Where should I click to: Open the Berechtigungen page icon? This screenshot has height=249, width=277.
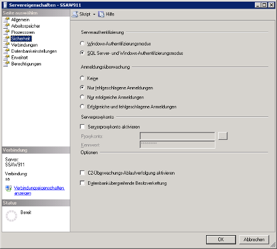(6, 64)
